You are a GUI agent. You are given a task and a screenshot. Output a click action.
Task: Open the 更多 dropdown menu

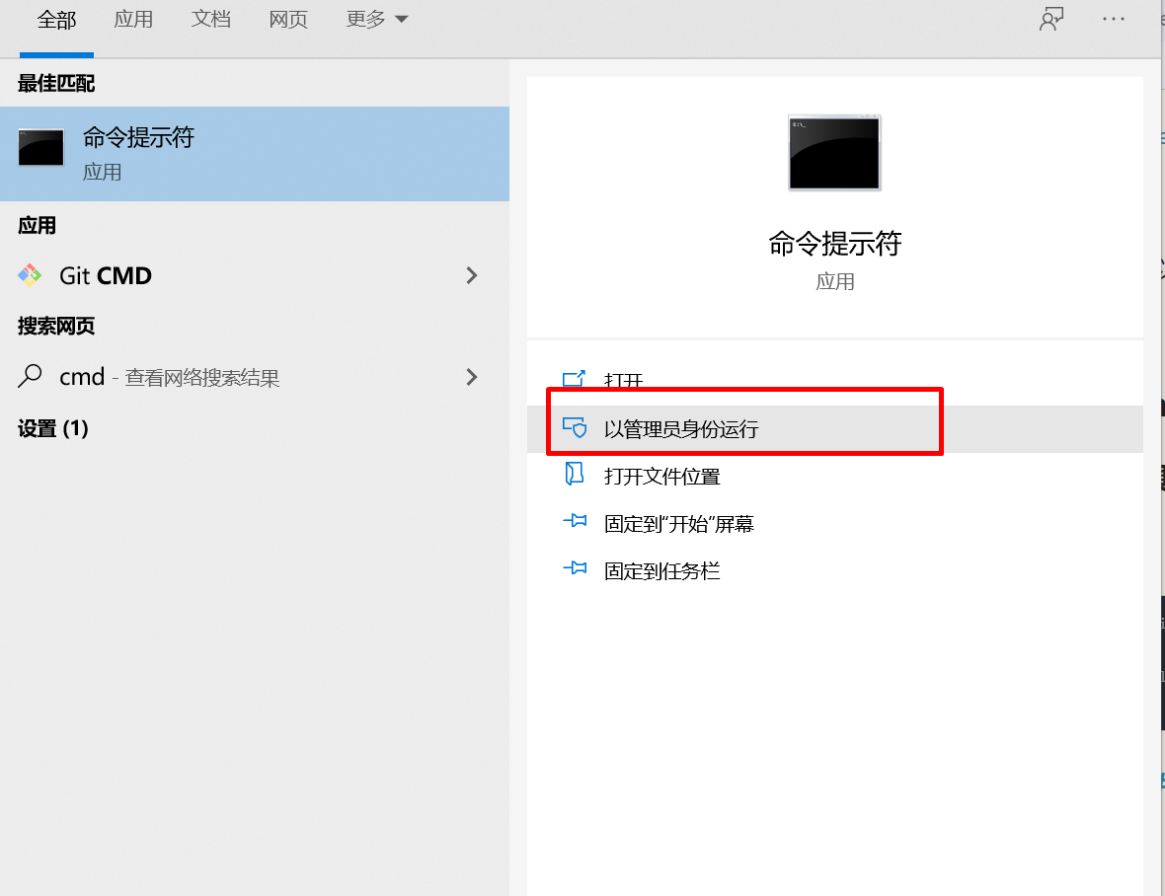coord(377,20)
